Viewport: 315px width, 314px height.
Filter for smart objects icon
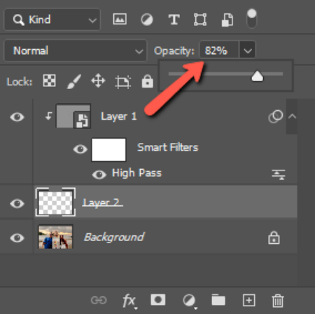coord(227,20)
